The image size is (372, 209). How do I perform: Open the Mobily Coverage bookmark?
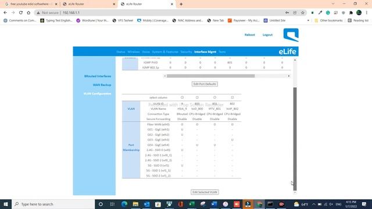pos(153,20)
